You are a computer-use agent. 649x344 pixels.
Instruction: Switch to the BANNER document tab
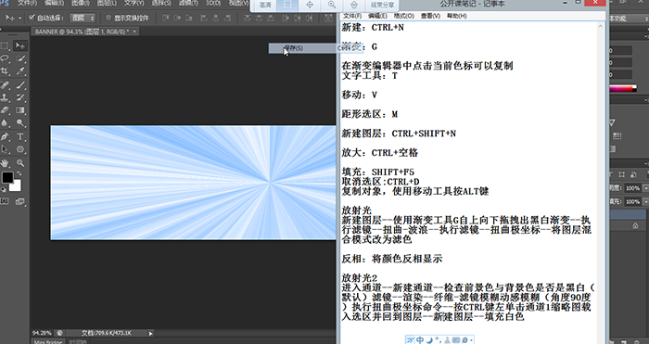(x=82, y=32)
